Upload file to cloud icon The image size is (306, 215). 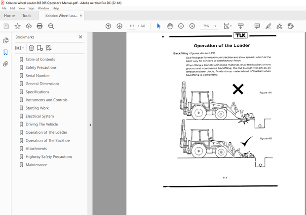point(29,26)
